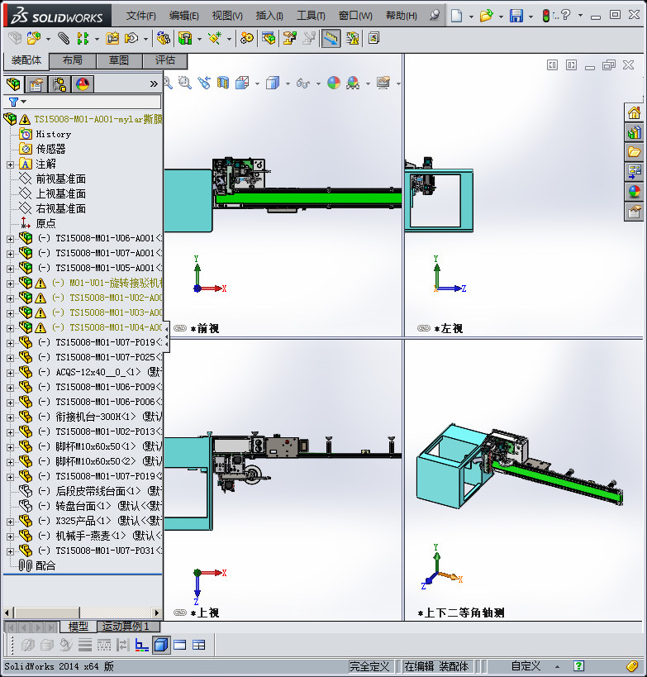Open the File Explorer task pane
Image resolution: width=647 pixels, height=677 pixels.
point(634,152)
